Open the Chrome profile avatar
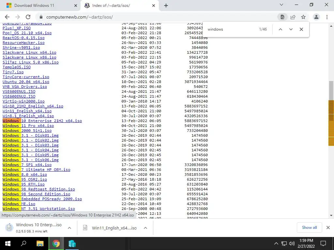The image size is (334, 250). (316, 17)
